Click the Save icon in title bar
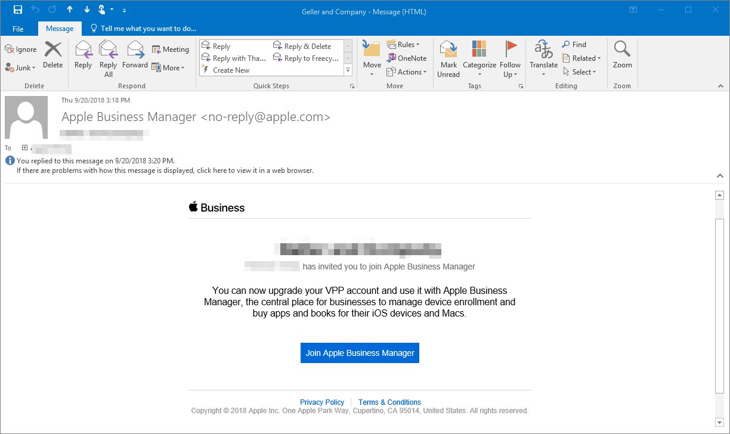This screenshot has width=730, height=434. (x=18, y=10)
